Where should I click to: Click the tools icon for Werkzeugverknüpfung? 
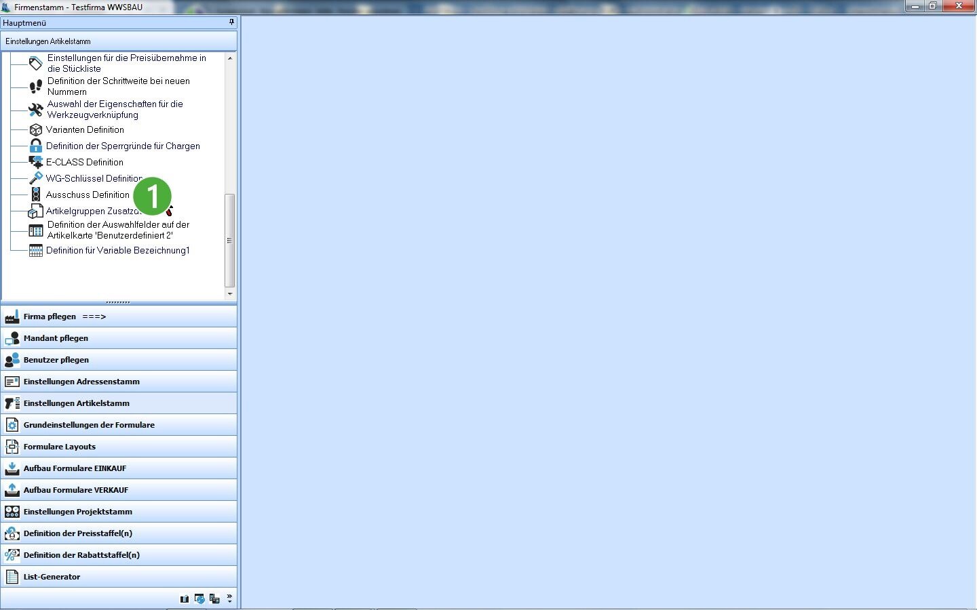pos(36,109)
